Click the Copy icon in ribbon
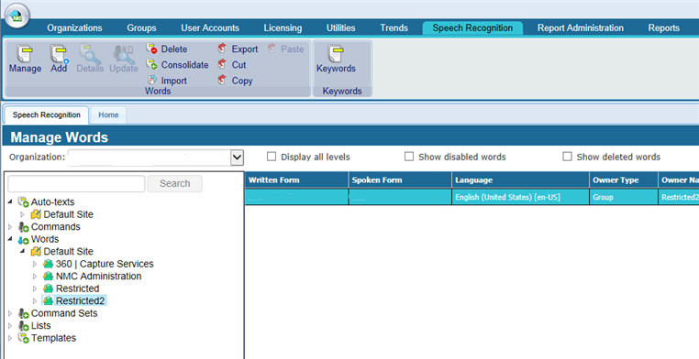The width and height of the screenshot is (699, 359). click(x=222, y=80)
